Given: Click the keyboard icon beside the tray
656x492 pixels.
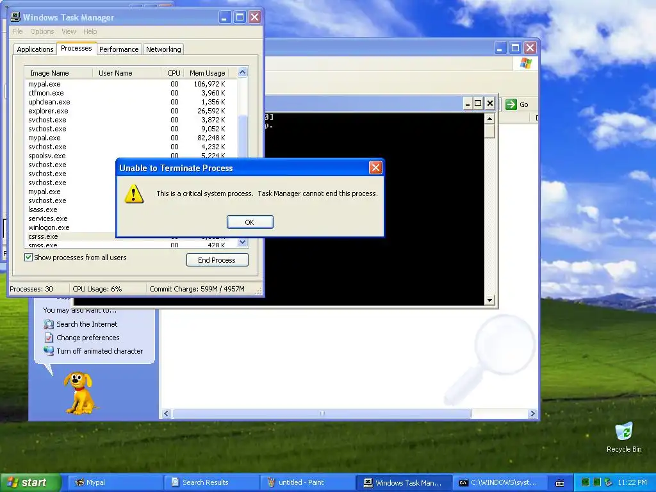Looking at the screenshot, I should 560,483.
